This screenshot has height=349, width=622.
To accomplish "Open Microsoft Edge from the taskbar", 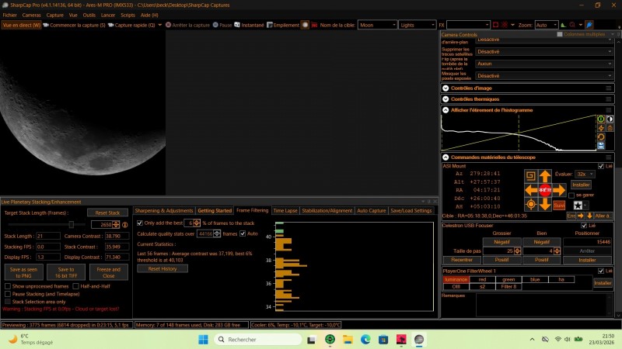I will pos(365,340).
